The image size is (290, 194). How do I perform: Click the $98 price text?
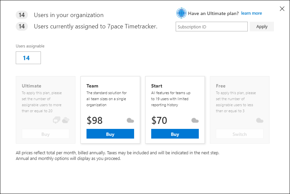(95, 120)
